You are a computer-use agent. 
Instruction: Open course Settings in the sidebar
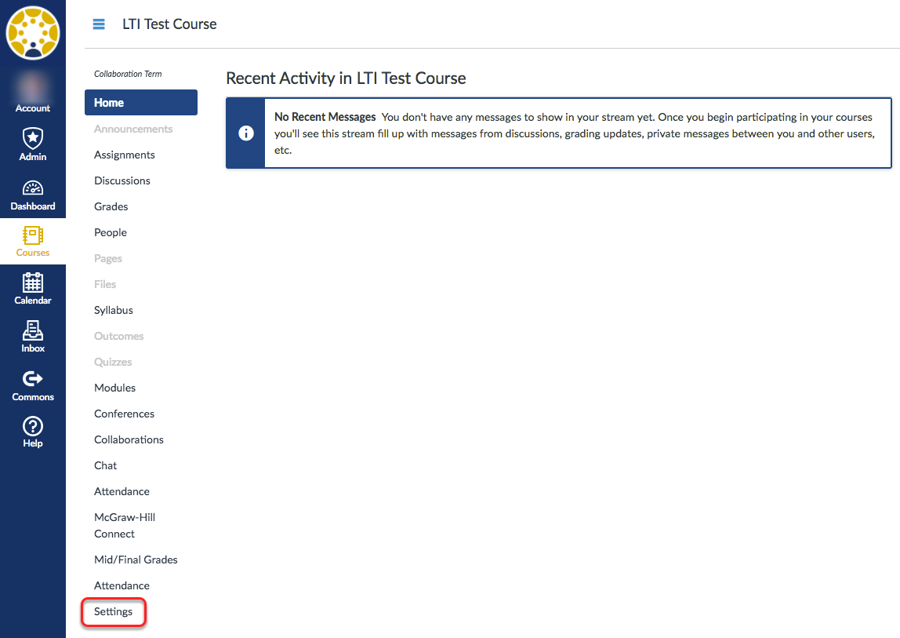[114, 611]
